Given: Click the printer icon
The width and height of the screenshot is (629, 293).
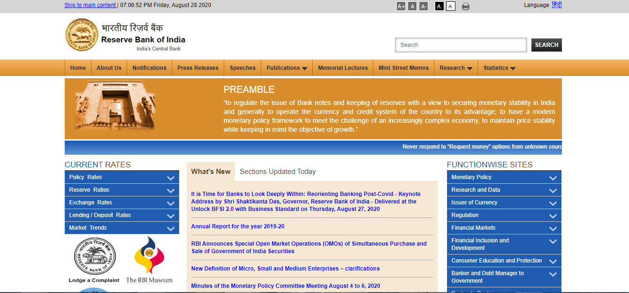Looking at the screenshot, I should click(x=466, y=7).
